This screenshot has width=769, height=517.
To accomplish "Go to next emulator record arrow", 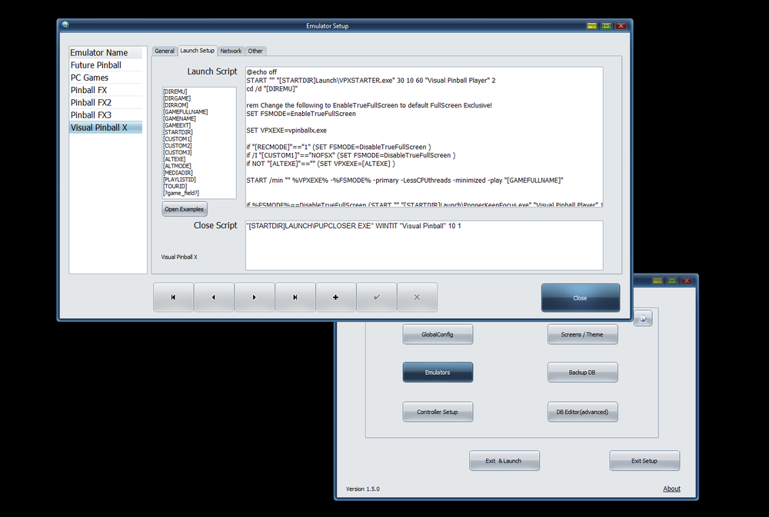I will (x=255, y=297).
